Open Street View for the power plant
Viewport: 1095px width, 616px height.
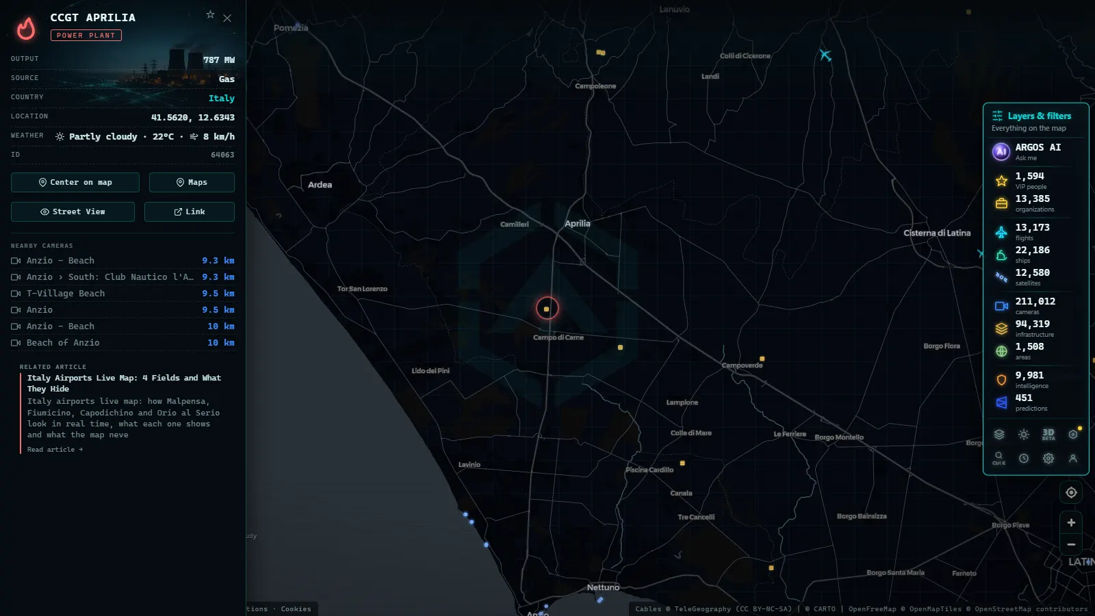point(73,211)
